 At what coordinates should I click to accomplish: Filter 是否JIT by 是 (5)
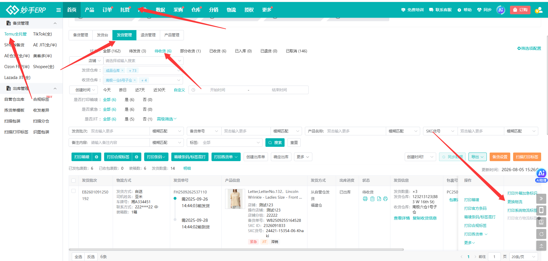click(130, 119)
